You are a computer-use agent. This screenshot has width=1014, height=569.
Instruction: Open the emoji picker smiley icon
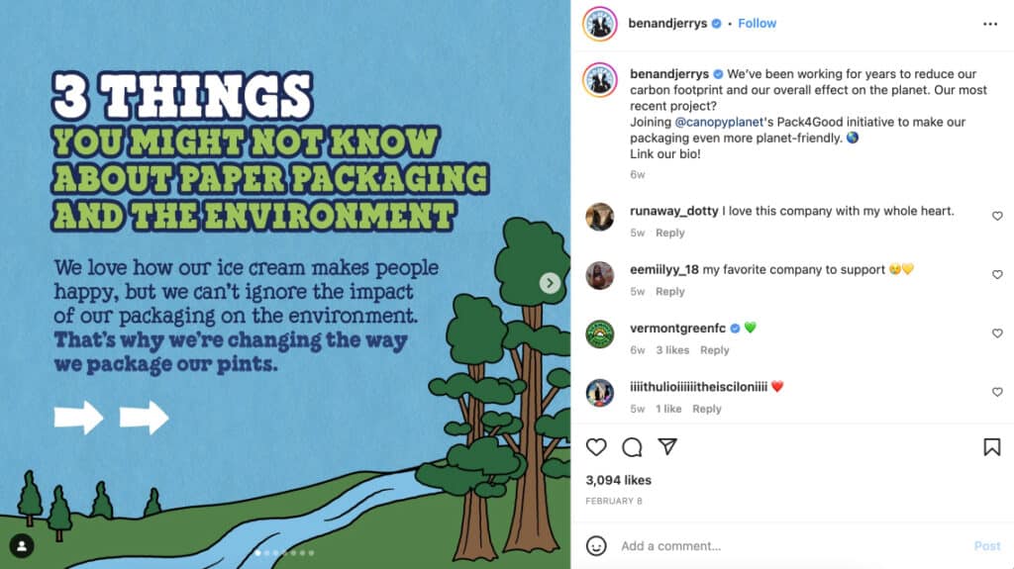click(x=596, y=545)
